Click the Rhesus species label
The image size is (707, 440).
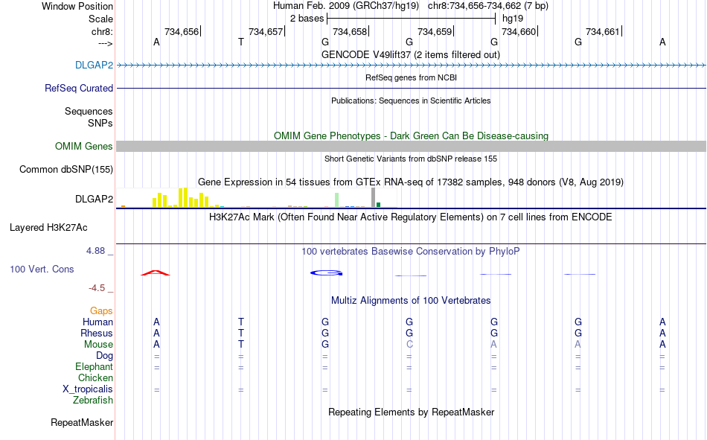pyautogui.click(x=97, y=333)
